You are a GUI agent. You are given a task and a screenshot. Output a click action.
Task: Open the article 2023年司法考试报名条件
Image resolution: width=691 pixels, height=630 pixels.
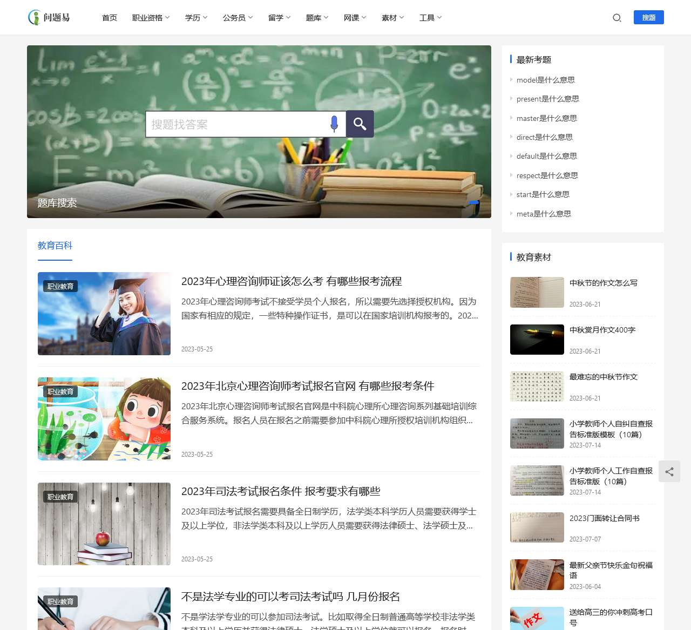(280, 491)
